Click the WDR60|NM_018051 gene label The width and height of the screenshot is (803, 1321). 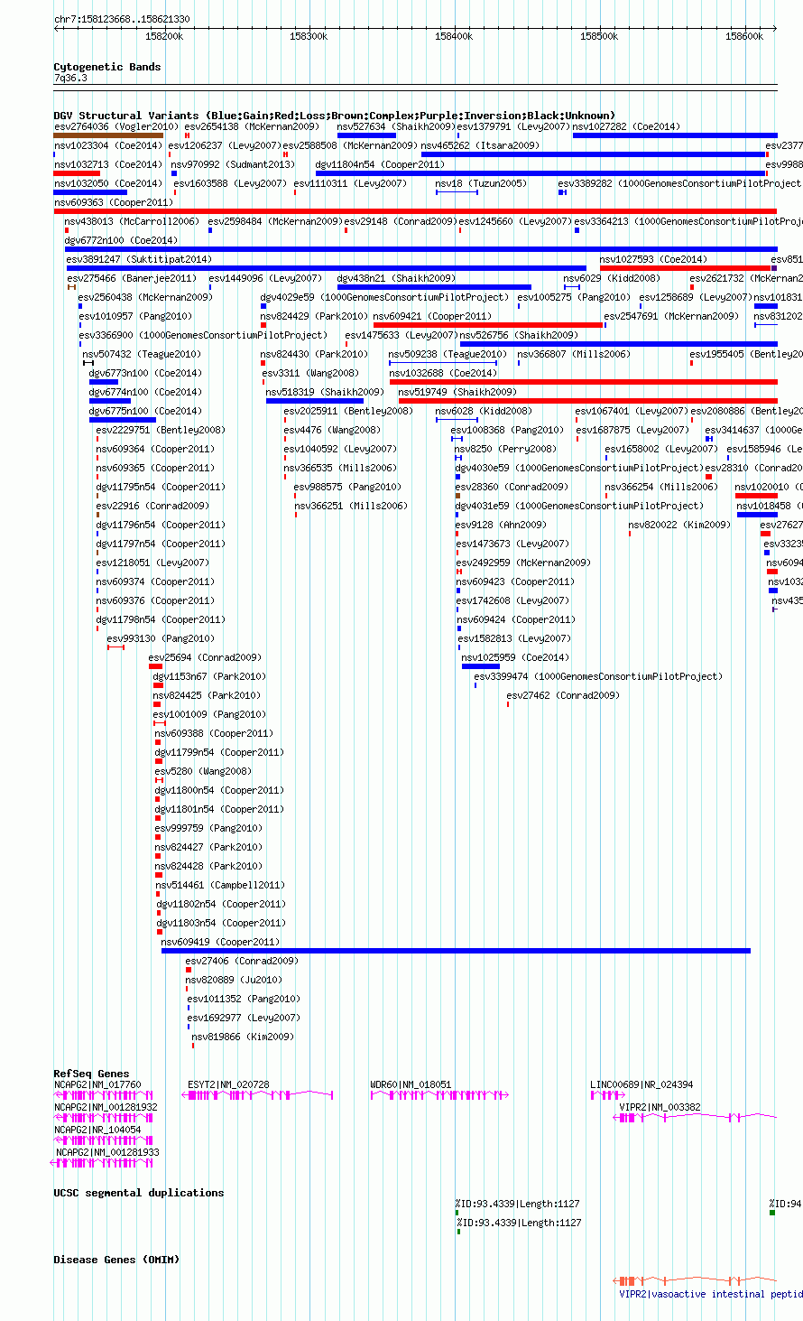(411, 1084)
